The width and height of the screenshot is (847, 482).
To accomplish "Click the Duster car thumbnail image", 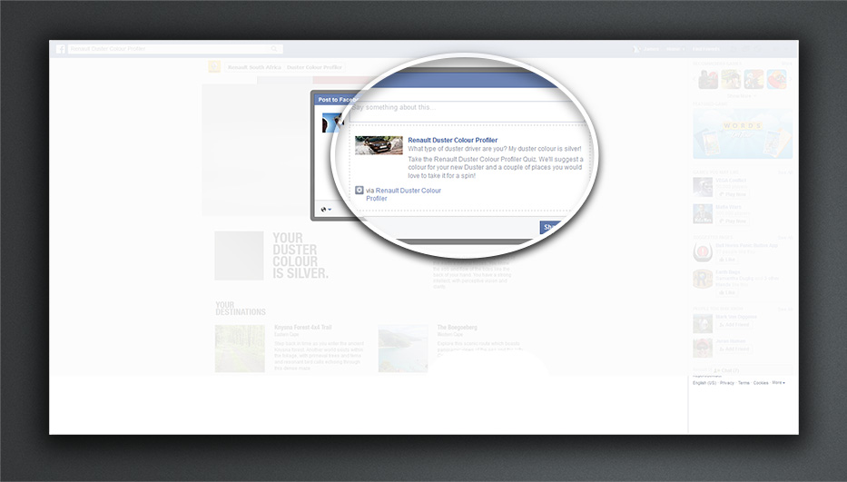I will click(379, 146).
